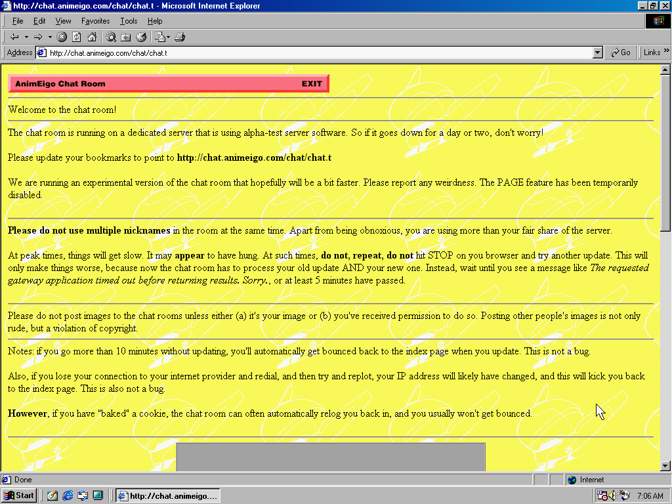Show History using the History clock icon

pos(140,37)
